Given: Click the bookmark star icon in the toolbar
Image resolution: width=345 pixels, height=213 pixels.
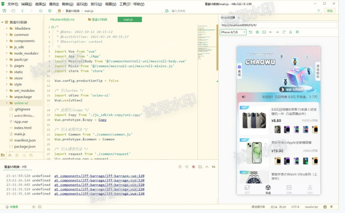Looking at the screenshot, I should (x=41, y=10).
